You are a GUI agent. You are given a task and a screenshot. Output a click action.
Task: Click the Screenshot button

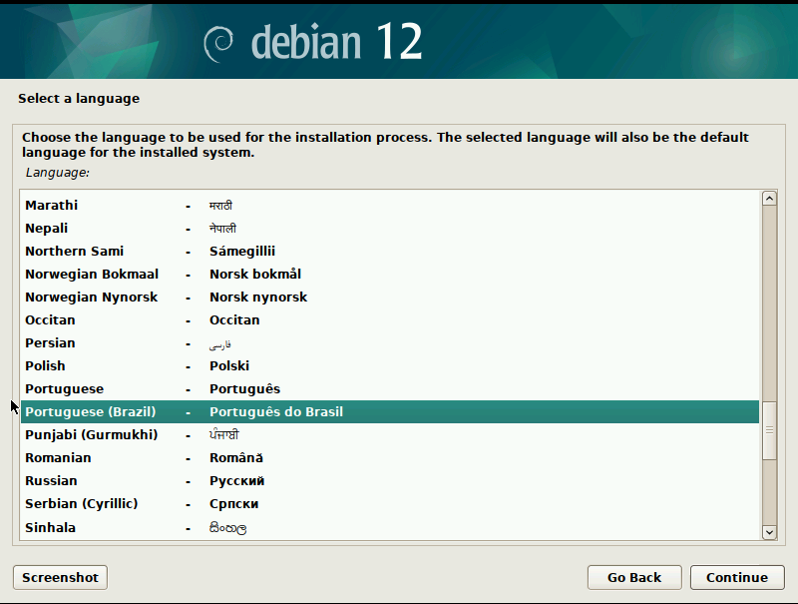[60, 577]
